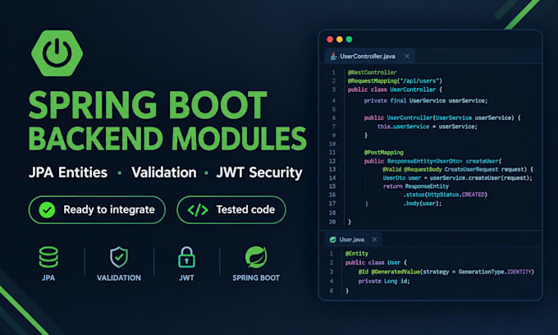Click the @Entity annotation
Screen dimensions: 558x335
357,254
